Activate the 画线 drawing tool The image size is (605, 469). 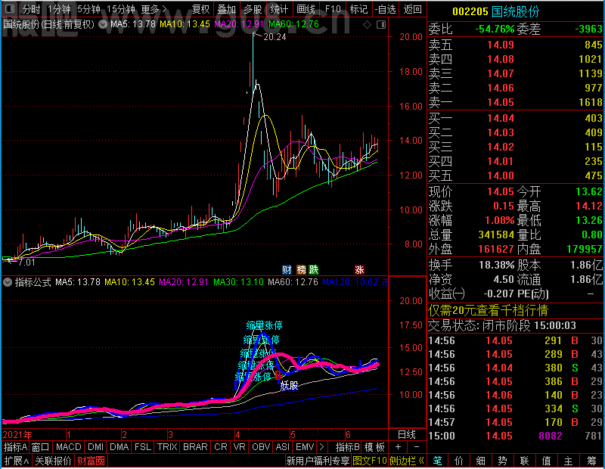[x=306, y=9]
